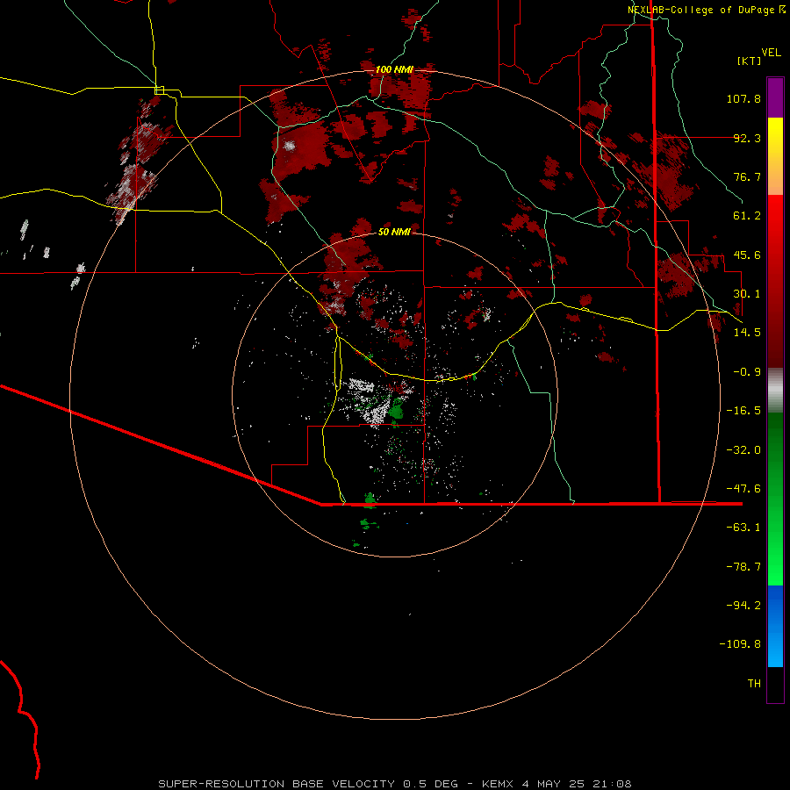Click the -63.1 legend value
This screenshot has width=790, height=790.
(x=743, y=528)
